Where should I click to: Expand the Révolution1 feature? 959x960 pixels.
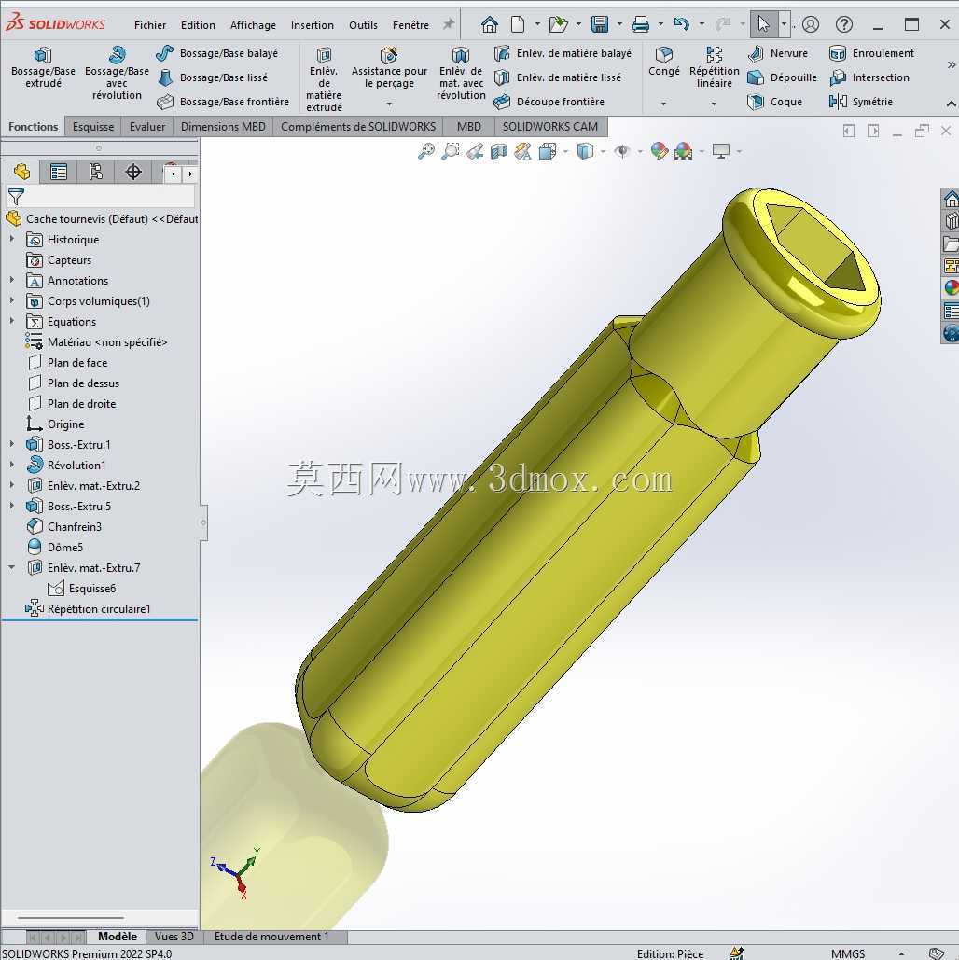pos(11,466)
